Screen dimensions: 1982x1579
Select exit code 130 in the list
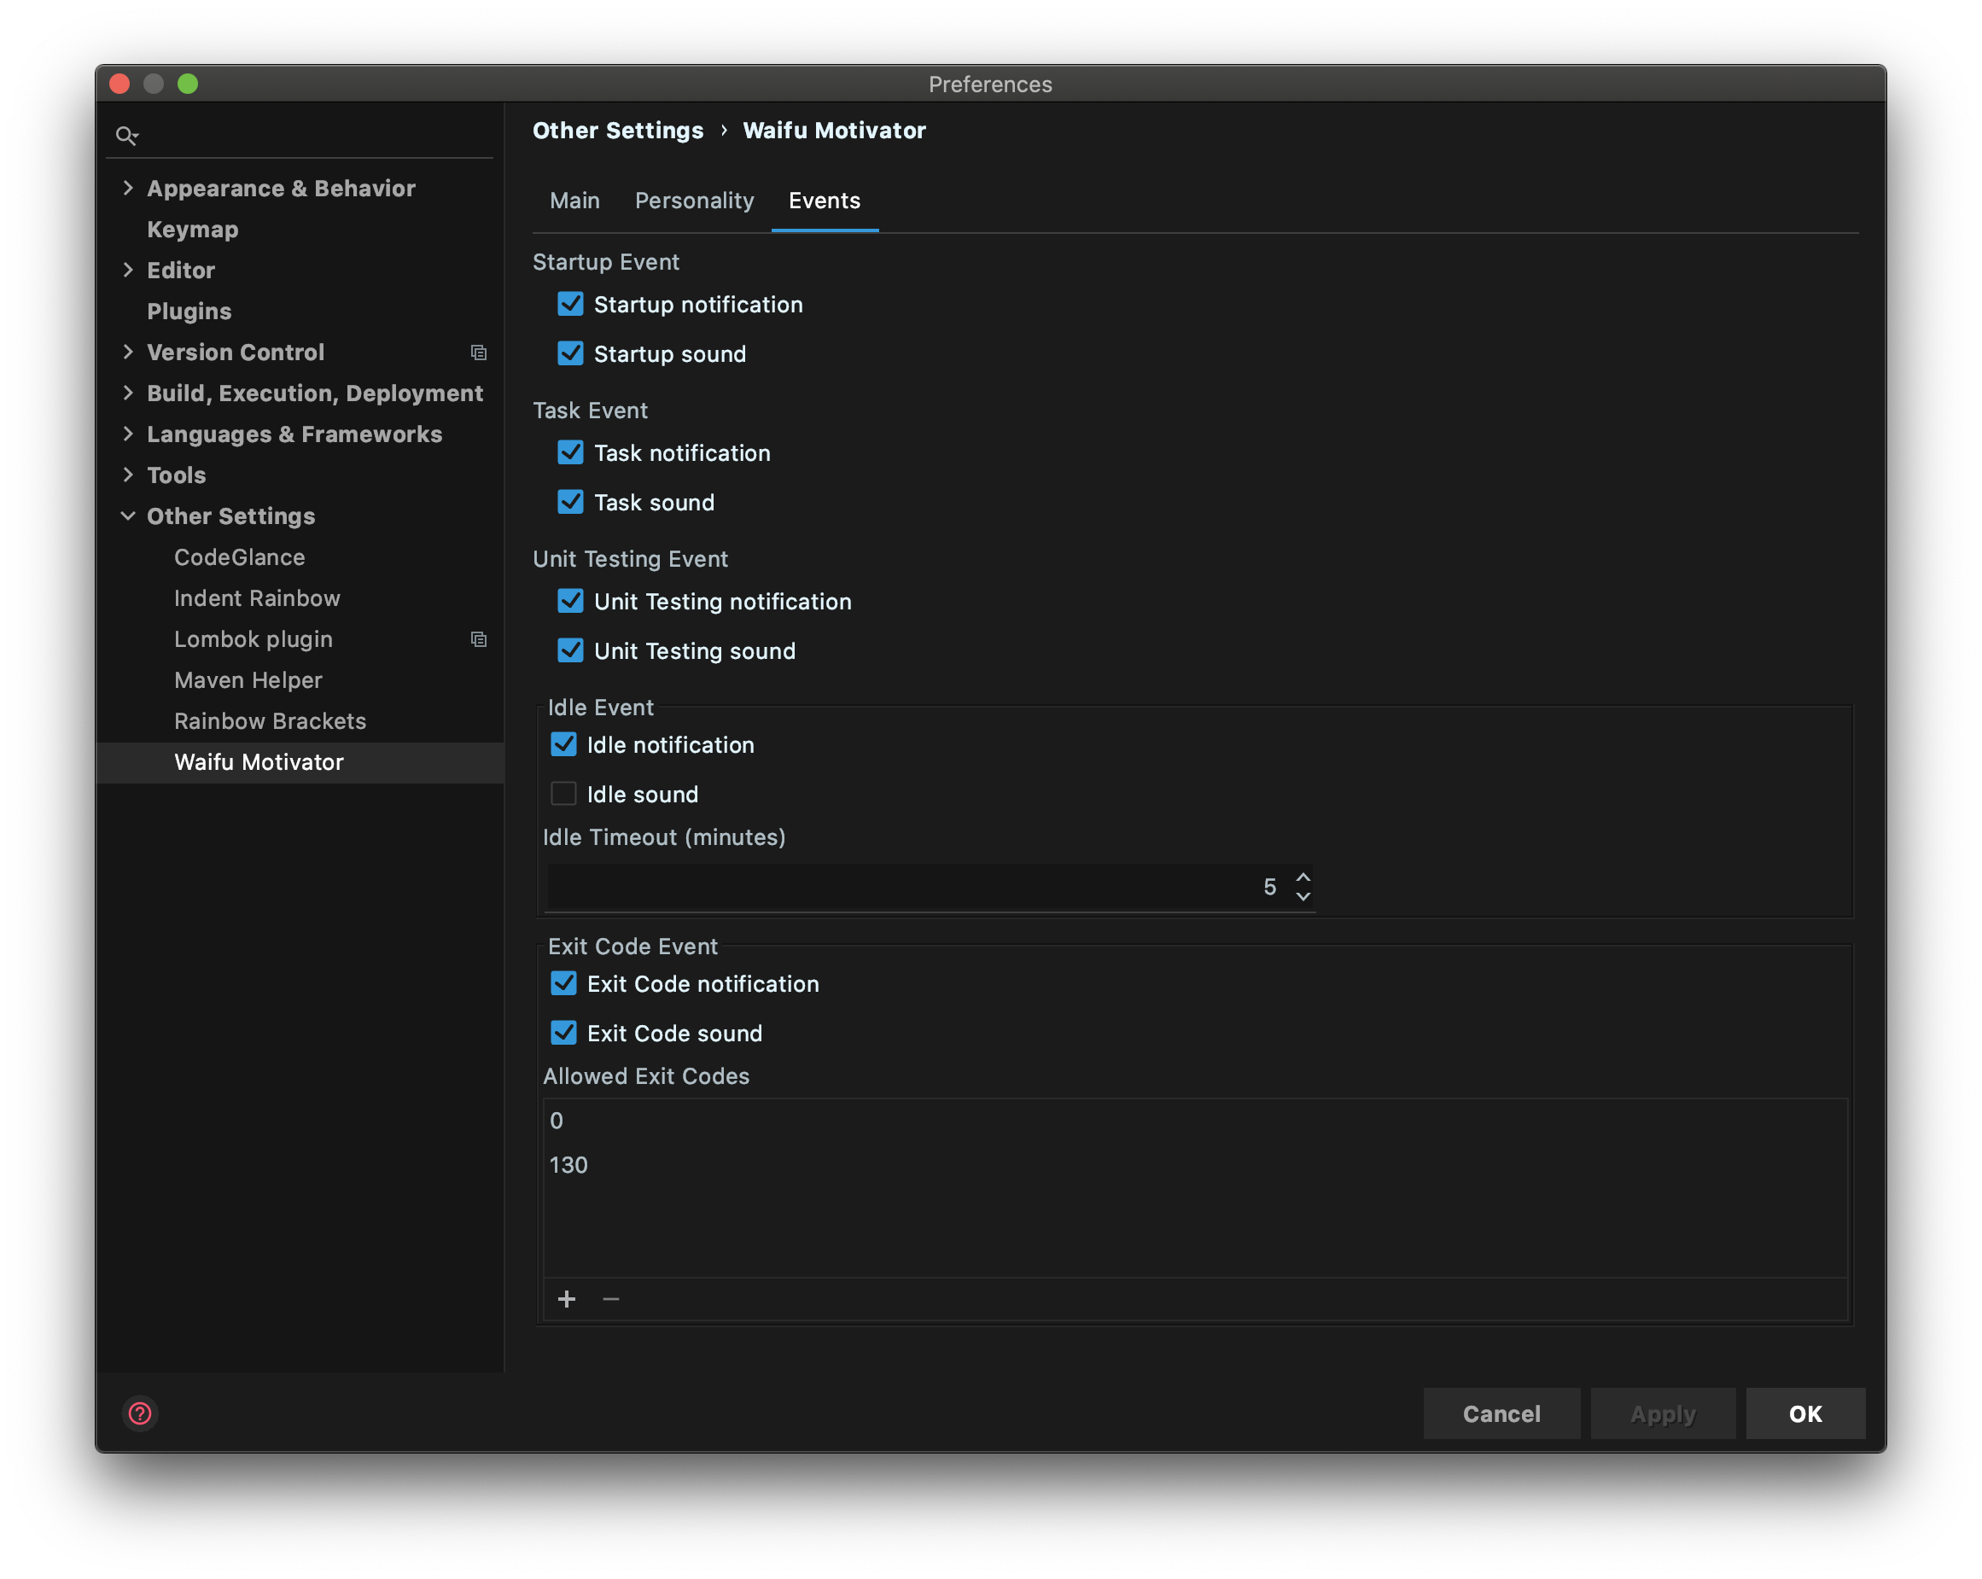[569, 1165]
